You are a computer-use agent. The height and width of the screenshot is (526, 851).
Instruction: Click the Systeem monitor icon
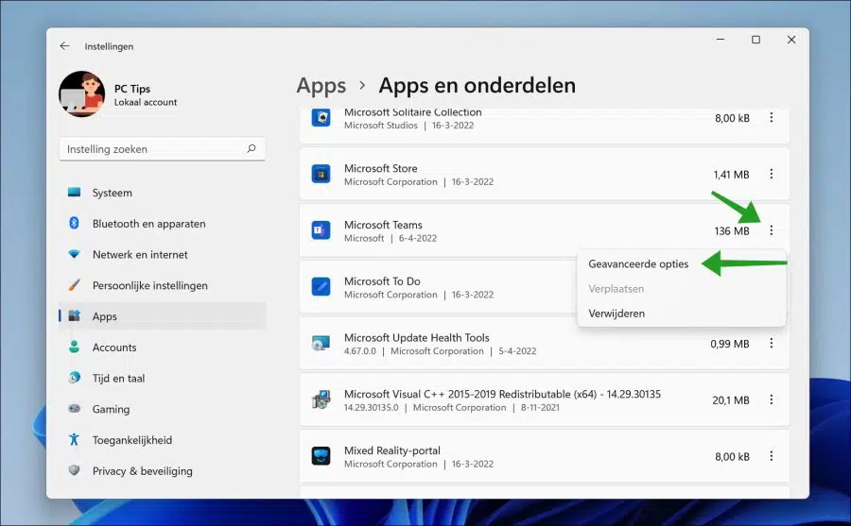75,193
